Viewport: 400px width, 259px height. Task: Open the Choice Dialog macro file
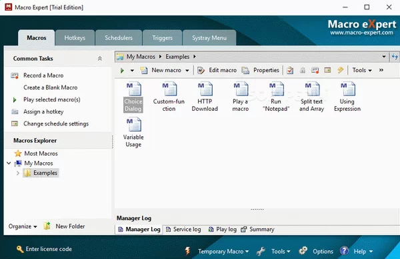click(x=133, y=97)
